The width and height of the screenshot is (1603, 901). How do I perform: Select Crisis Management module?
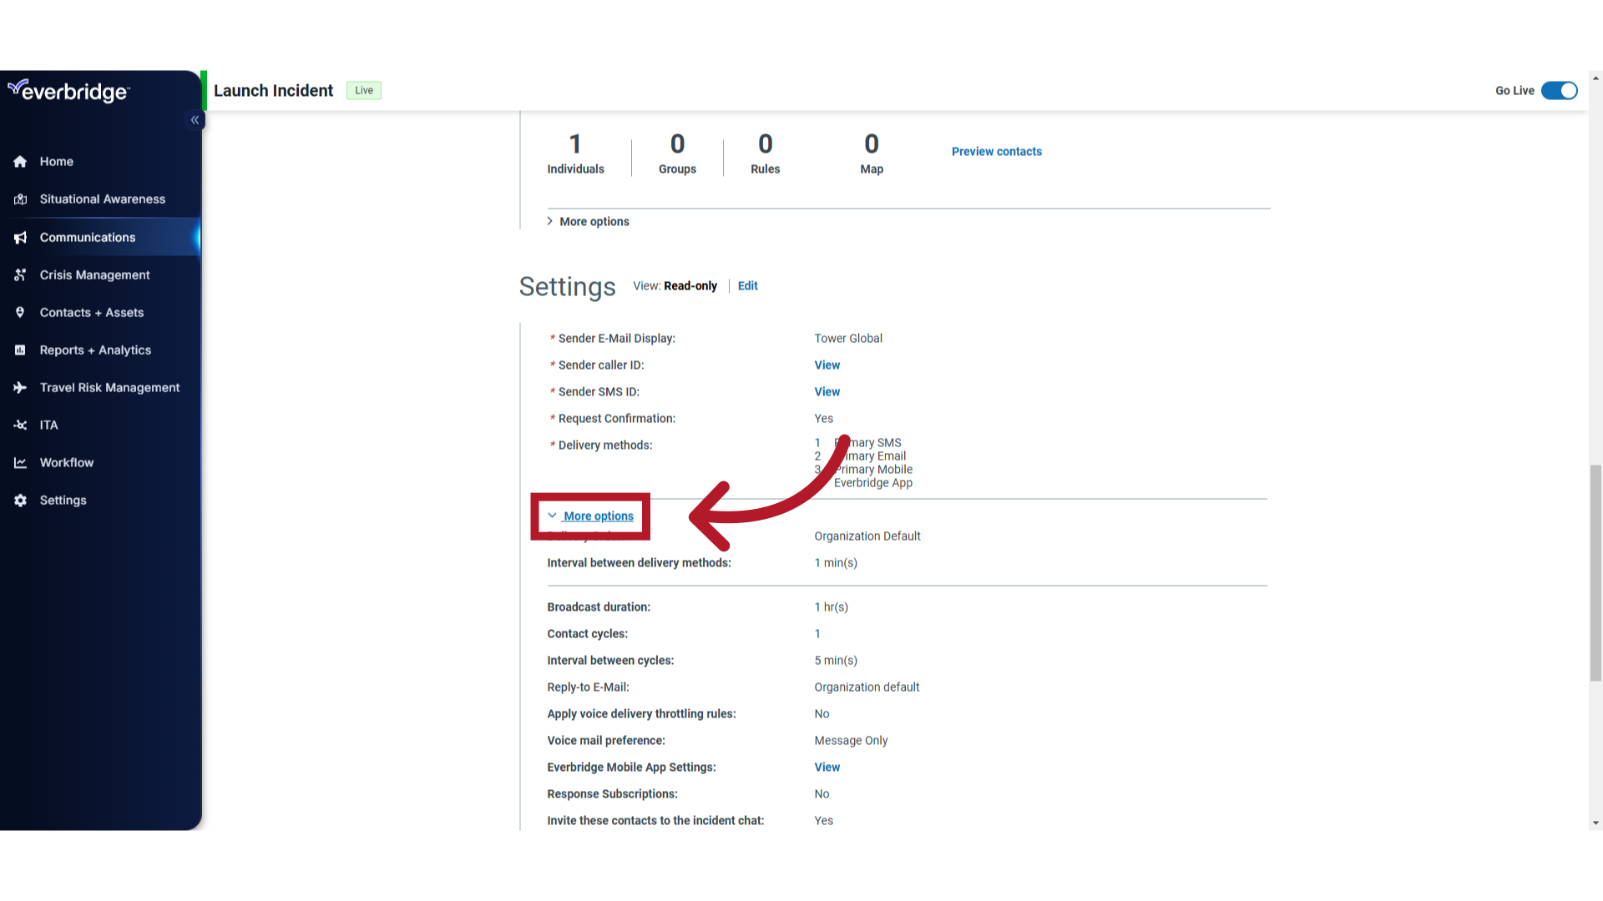94,274
